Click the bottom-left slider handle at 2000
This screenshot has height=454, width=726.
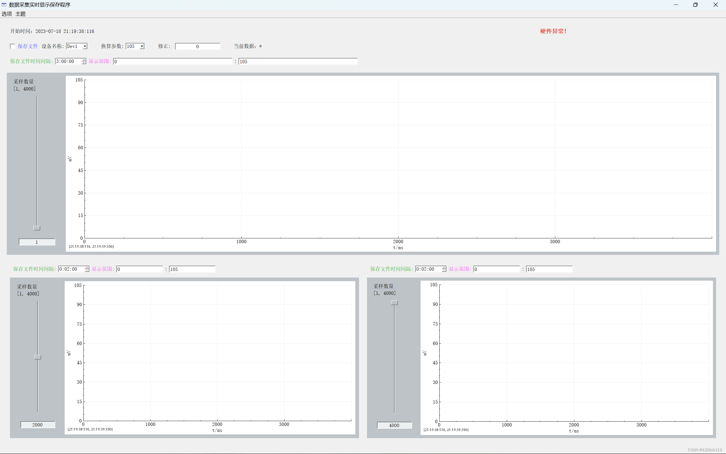[37, 357]
